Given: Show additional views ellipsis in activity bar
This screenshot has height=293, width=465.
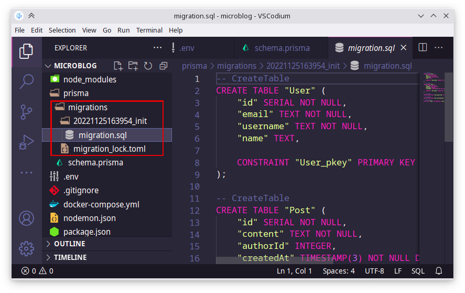Looking at the screenshot, I should (x=26, y=172).
